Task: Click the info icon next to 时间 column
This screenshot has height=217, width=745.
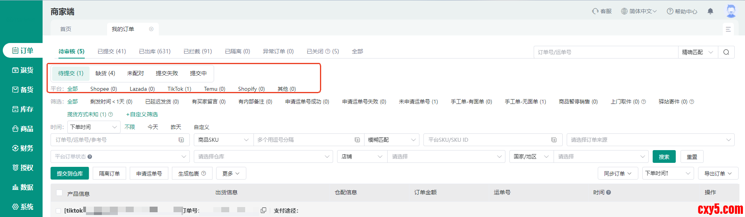Action: (608, 192)
